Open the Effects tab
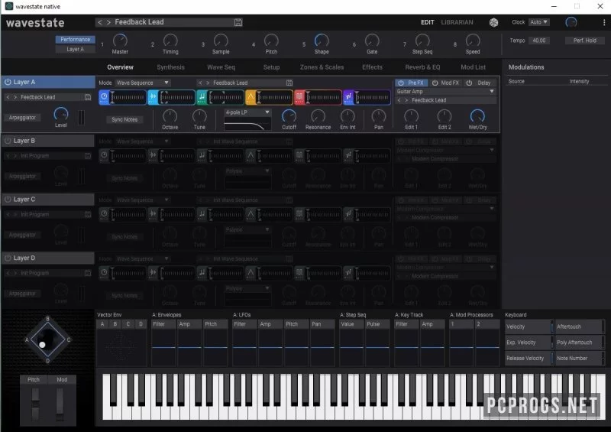 coord(372,67)
